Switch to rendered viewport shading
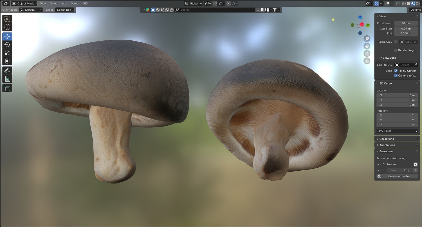Image resolution: width=422 pixels, height=227 pixels. (417, 4)
